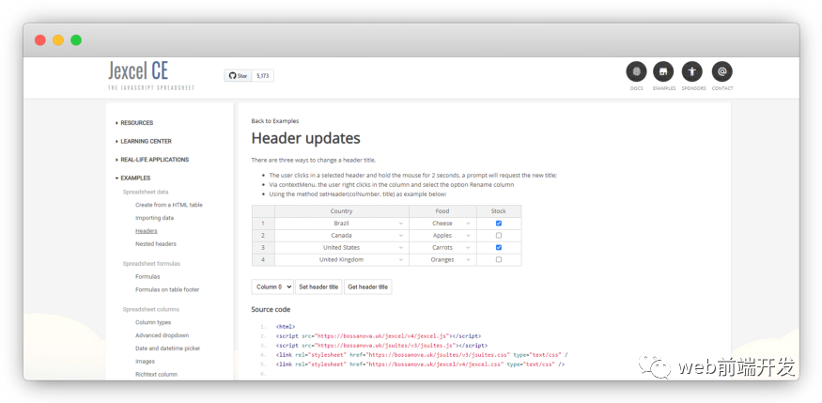Click the yellow macOS minimize button
The width and height of the screenshot is (822, 403).
[58, 39]
